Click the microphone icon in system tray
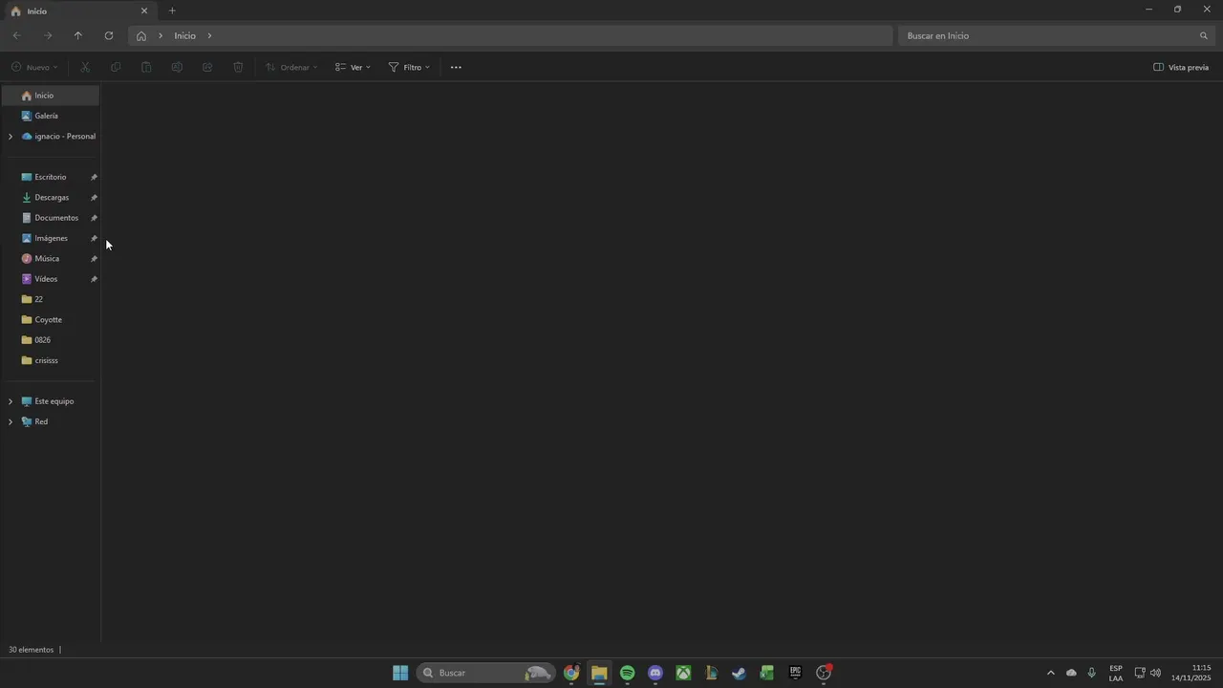This screenshot has height=688, width=1223. (x=1092, y=673)
